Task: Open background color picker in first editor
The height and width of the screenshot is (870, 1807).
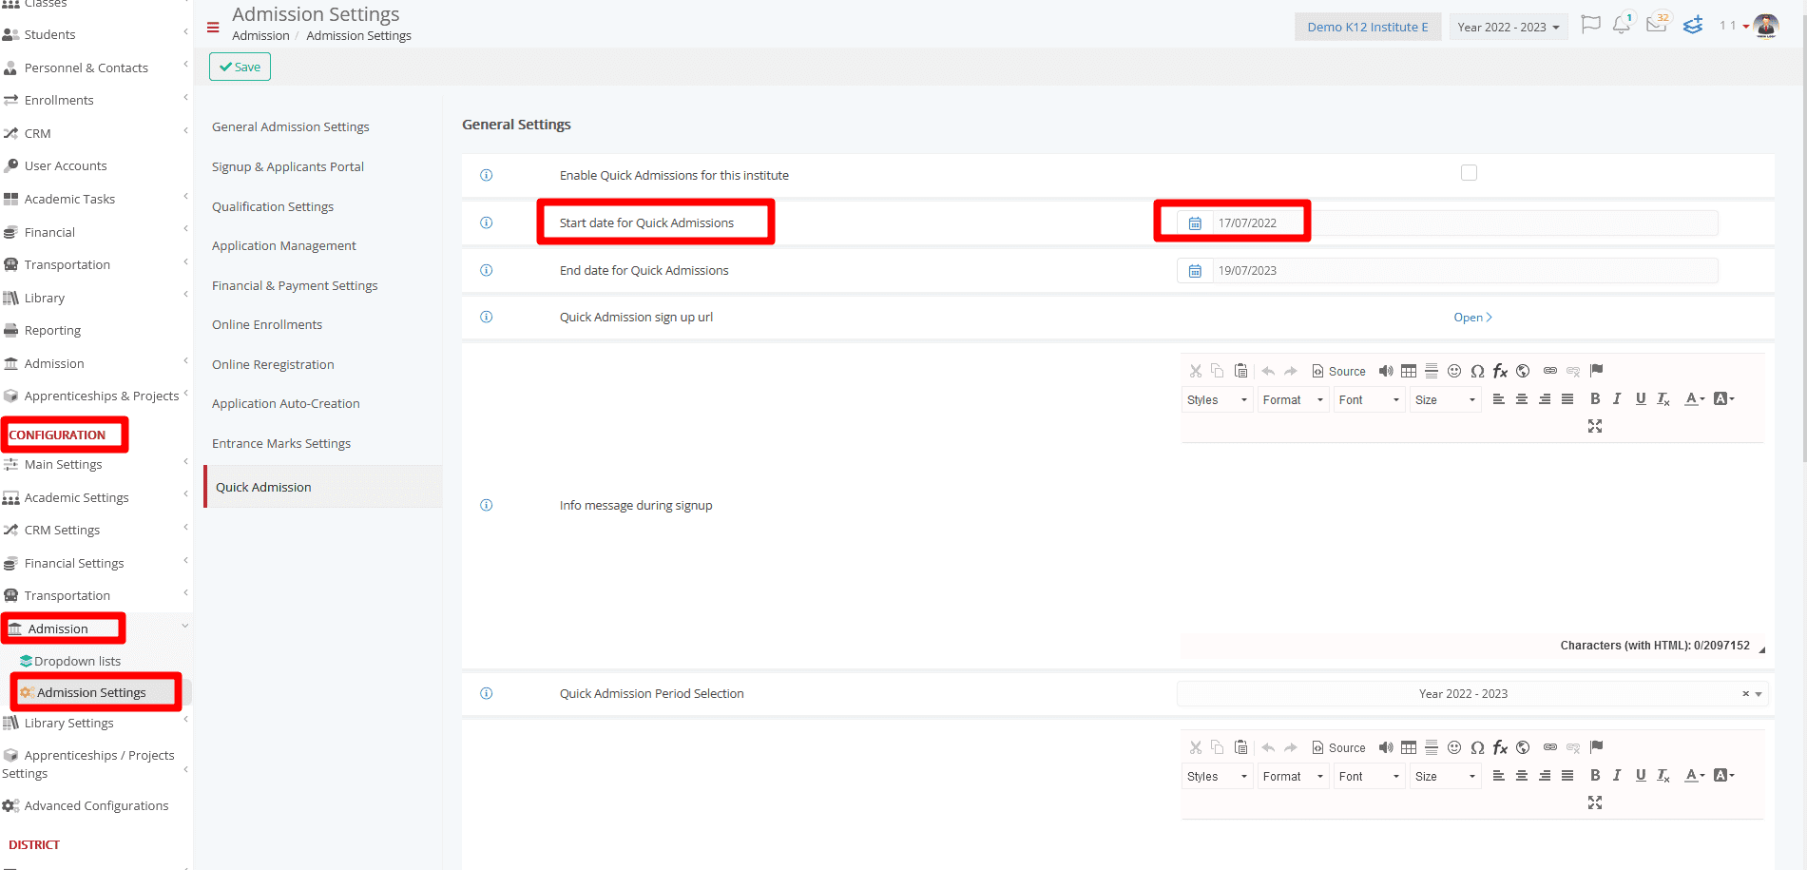Action: point(1724,399)
